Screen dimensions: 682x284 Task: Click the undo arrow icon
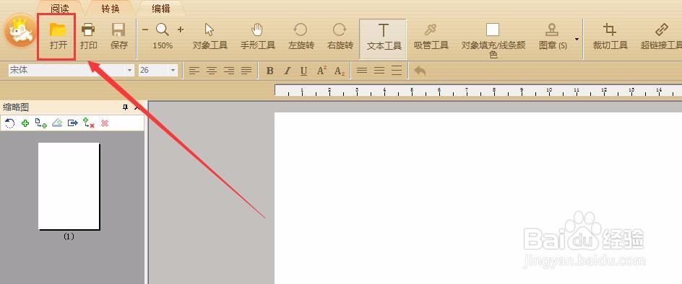tap(420, 71)
